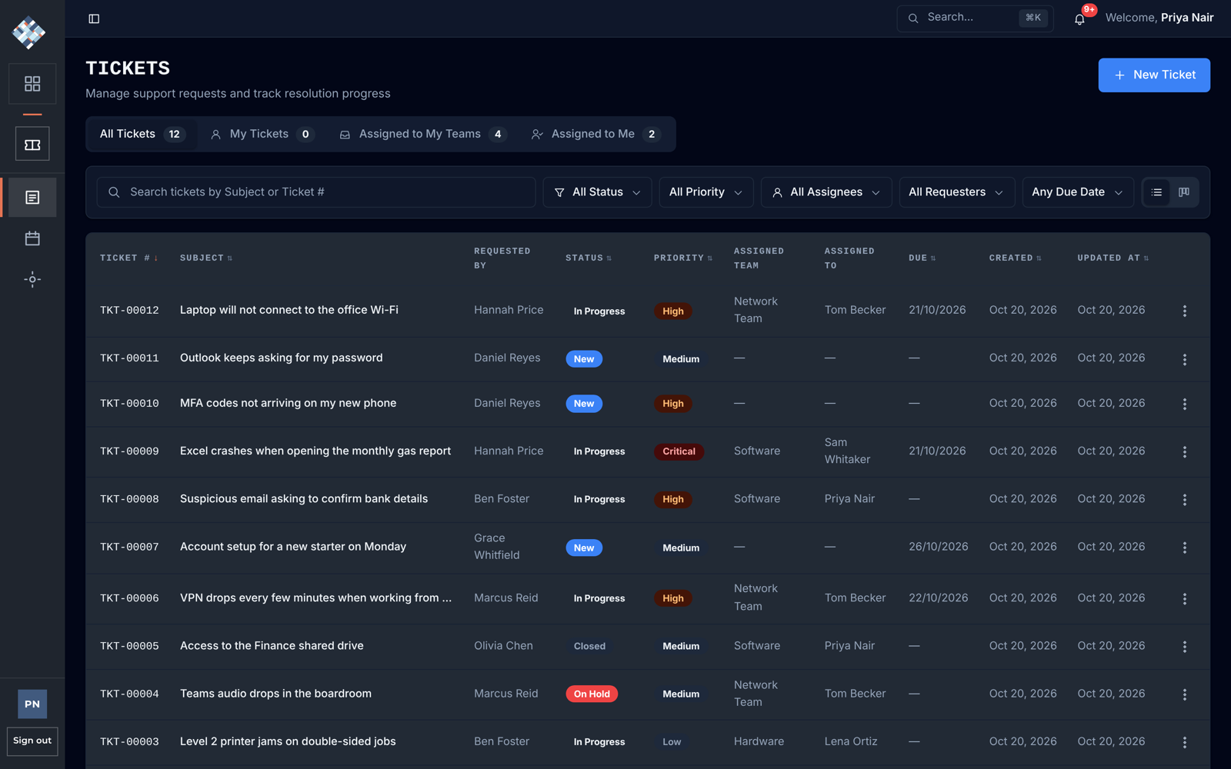The image size is (1231, 769).
Task: Switch to Assigned to My Teams tab
Action: tap(423, 134)
